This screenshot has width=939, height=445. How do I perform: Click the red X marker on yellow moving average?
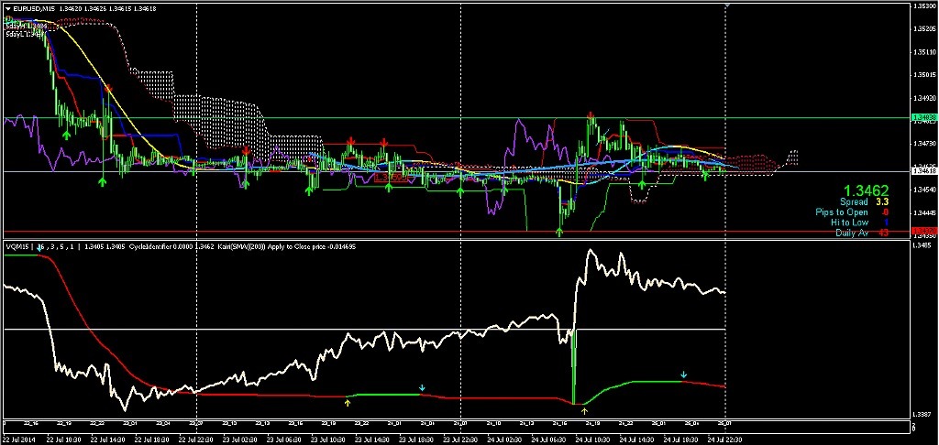coord(108,89)
